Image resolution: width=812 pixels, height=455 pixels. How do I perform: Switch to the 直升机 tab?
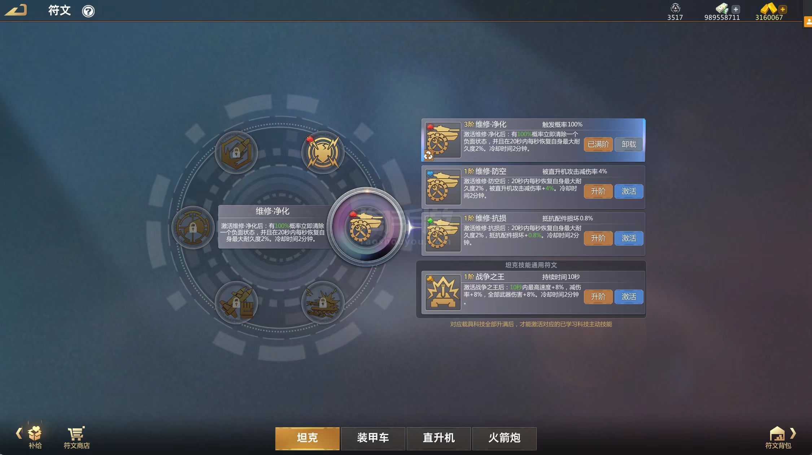[438, 438]
